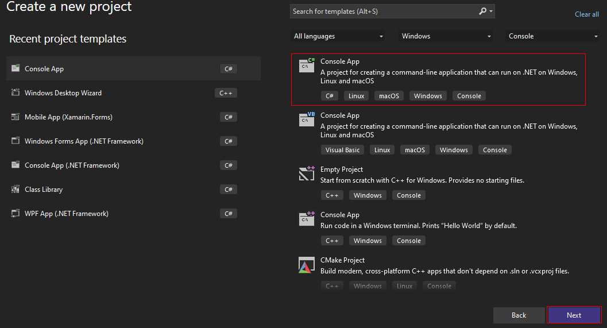
Task: Select Windows Forms App (.NET Framework) template
Action: 134,141
